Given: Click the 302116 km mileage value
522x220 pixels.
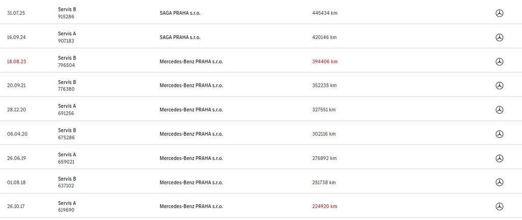Looking at the screenshot, I should [324, 134].
